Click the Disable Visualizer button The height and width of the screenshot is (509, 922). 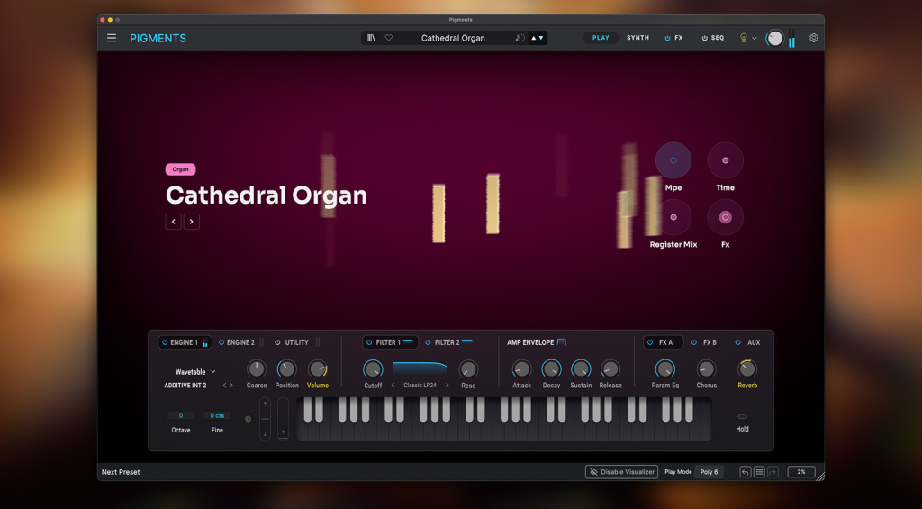[621, 472]
